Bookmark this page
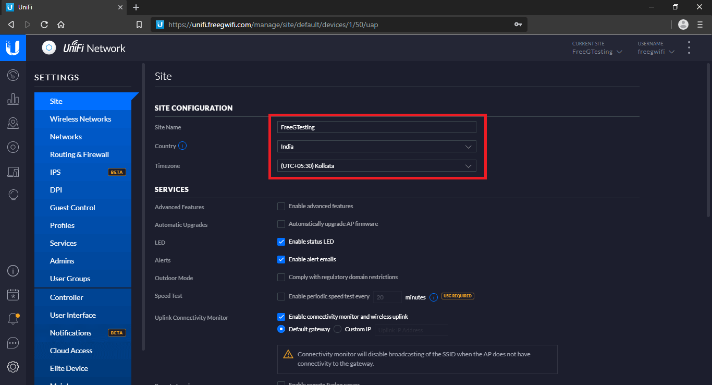This screenshot has height=385, width=712. point(139,25)
